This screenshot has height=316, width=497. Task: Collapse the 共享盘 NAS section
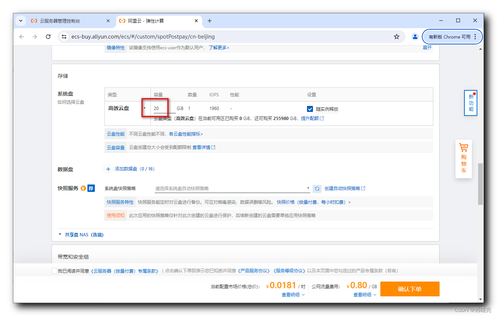click(60, 234)
